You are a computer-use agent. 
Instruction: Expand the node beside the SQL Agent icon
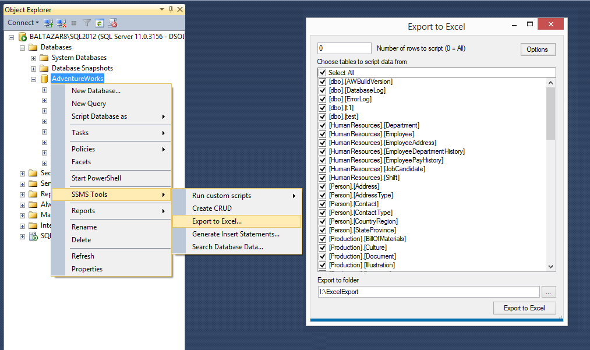[22, 236]
